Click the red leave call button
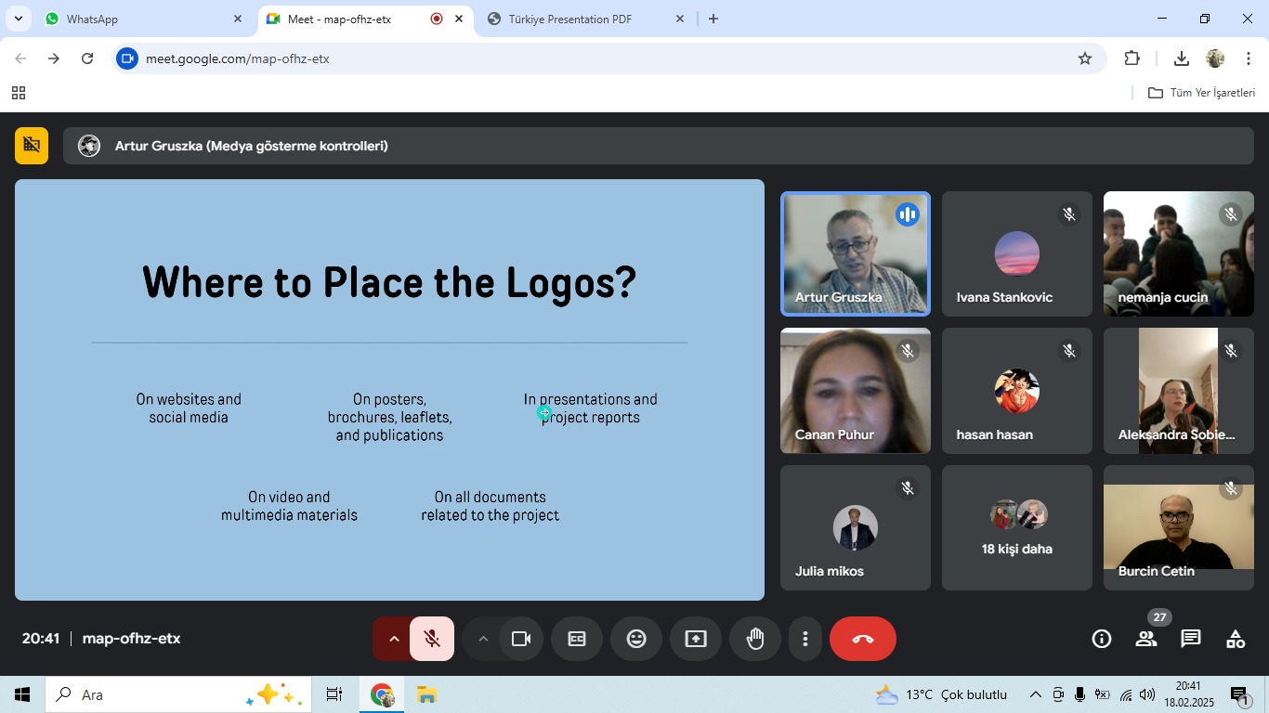Image resolution: width=1269 pixels, height=713 pixels. (x=862, y=639)
